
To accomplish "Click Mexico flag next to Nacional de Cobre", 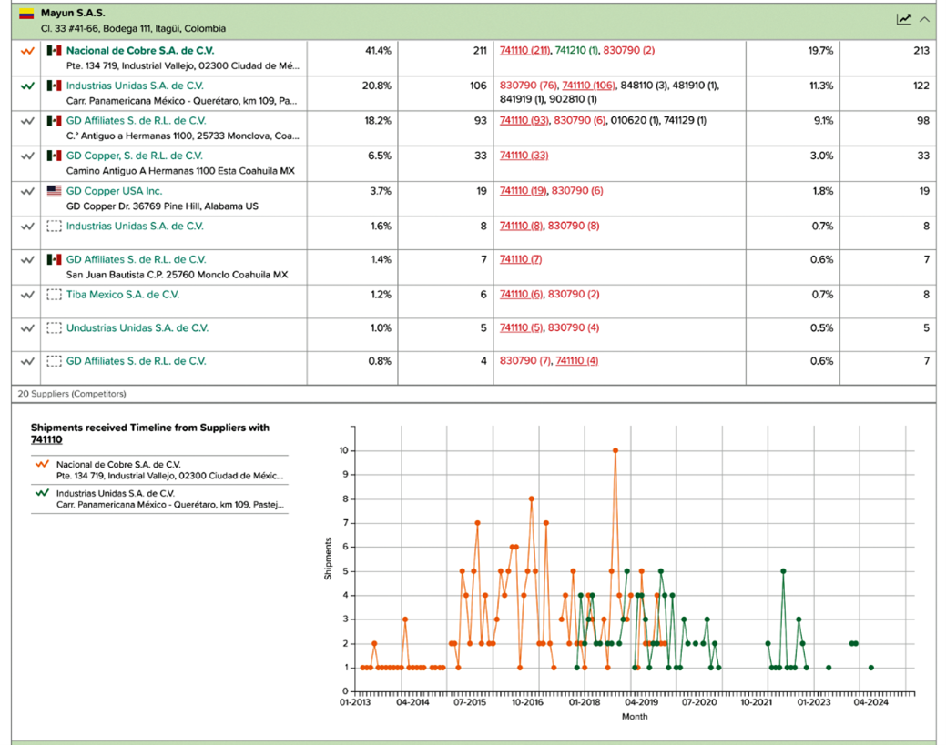I will (x=55, y=51).
